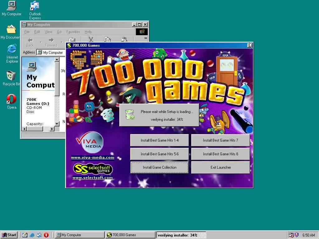Click the My Computer title bar icon
The height and width of the screenshot is (239, 319).
pyautogui.click(x=24, y=25)
